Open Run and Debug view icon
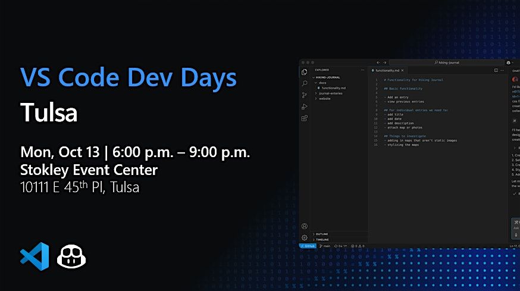This screenshot has height=291, width=520. point(305,107)
